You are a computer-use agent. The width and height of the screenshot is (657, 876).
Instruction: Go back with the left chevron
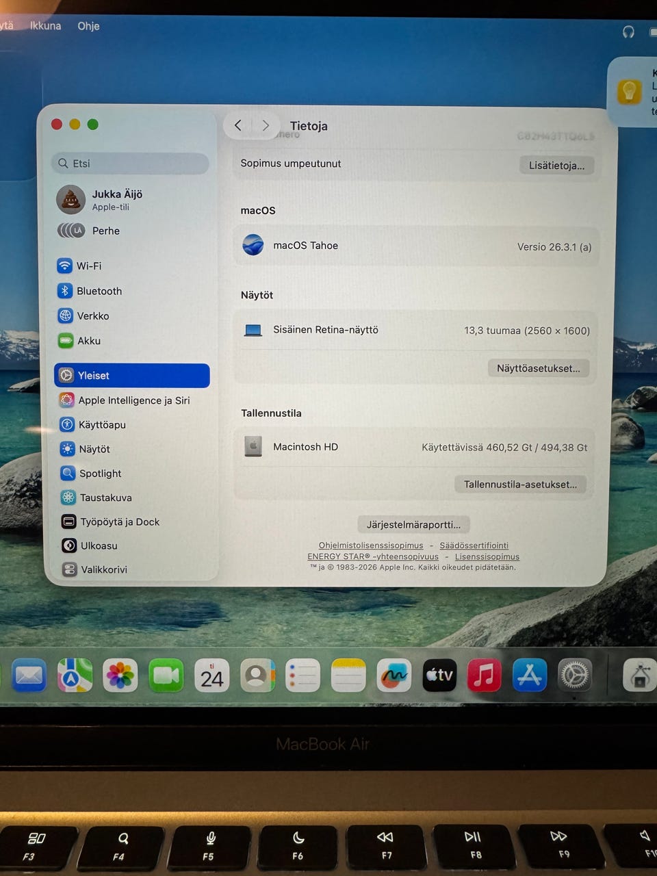237,125
